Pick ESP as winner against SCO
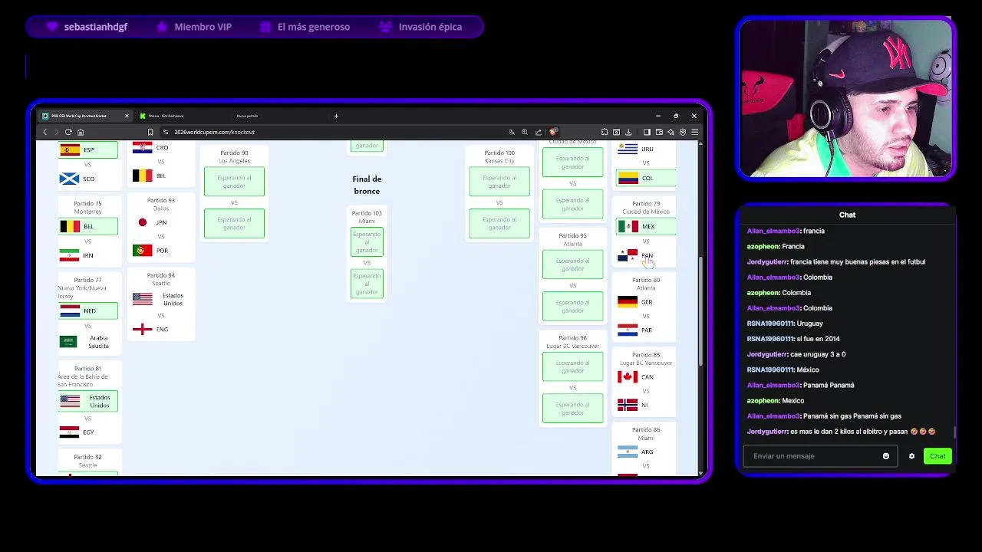Viewport: 982px width, 552px height. click(x=88, y=149)
